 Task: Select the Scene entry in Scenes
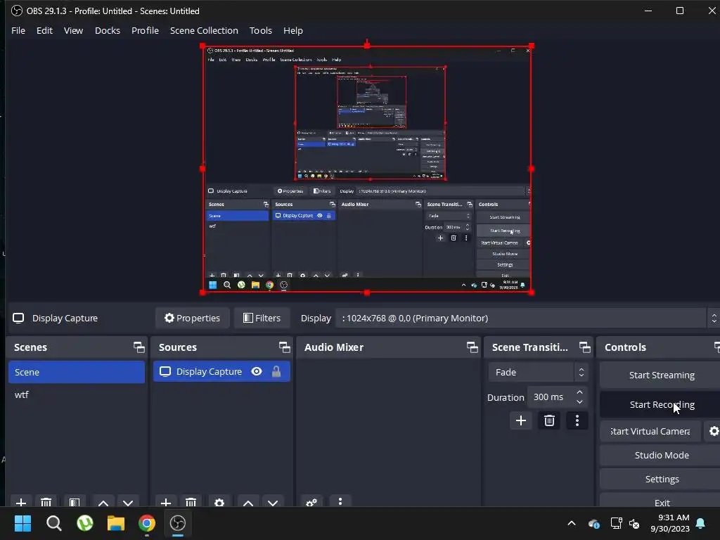pyautogui.click(x=77, y=372)
